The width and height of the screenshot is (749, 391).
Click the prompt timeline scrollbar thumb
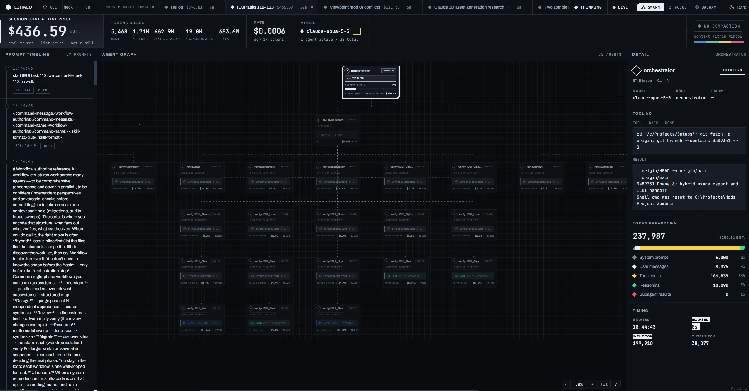(95, 73)
